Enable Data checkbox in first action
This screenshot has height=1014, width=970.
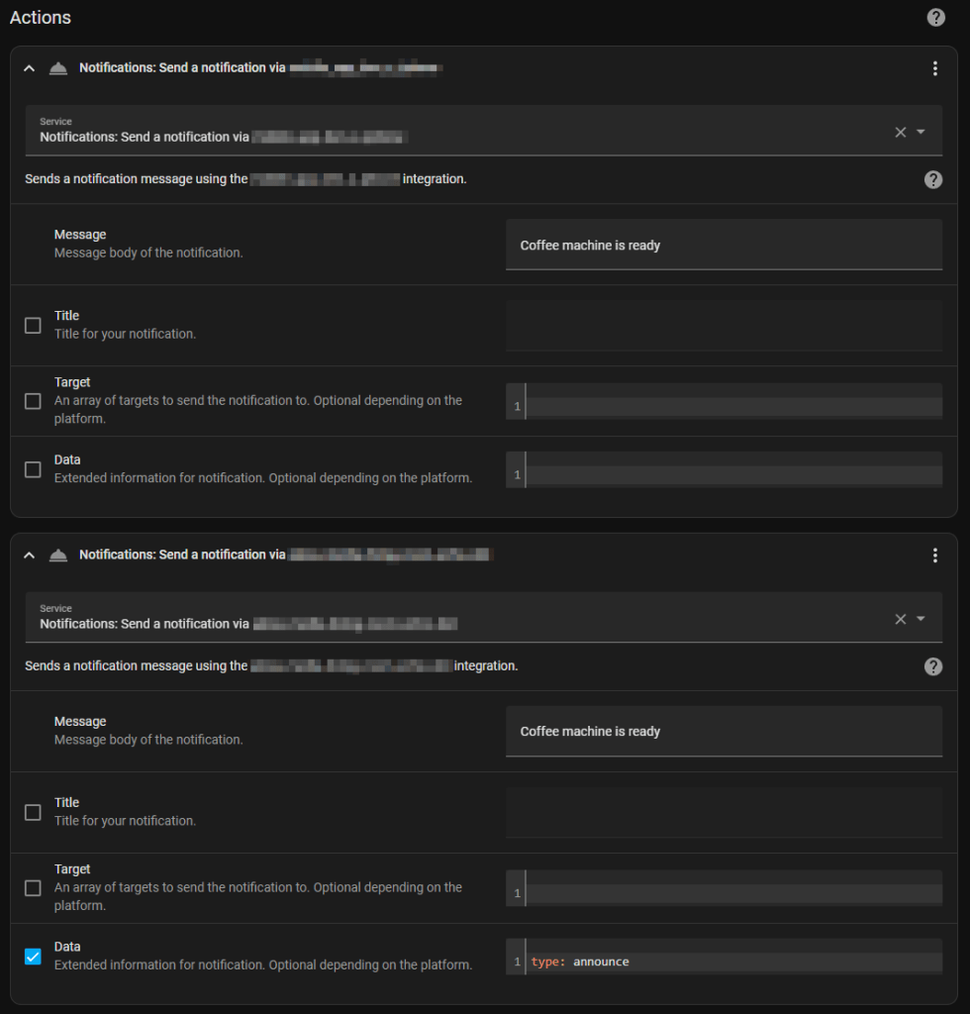pos(33,469)
